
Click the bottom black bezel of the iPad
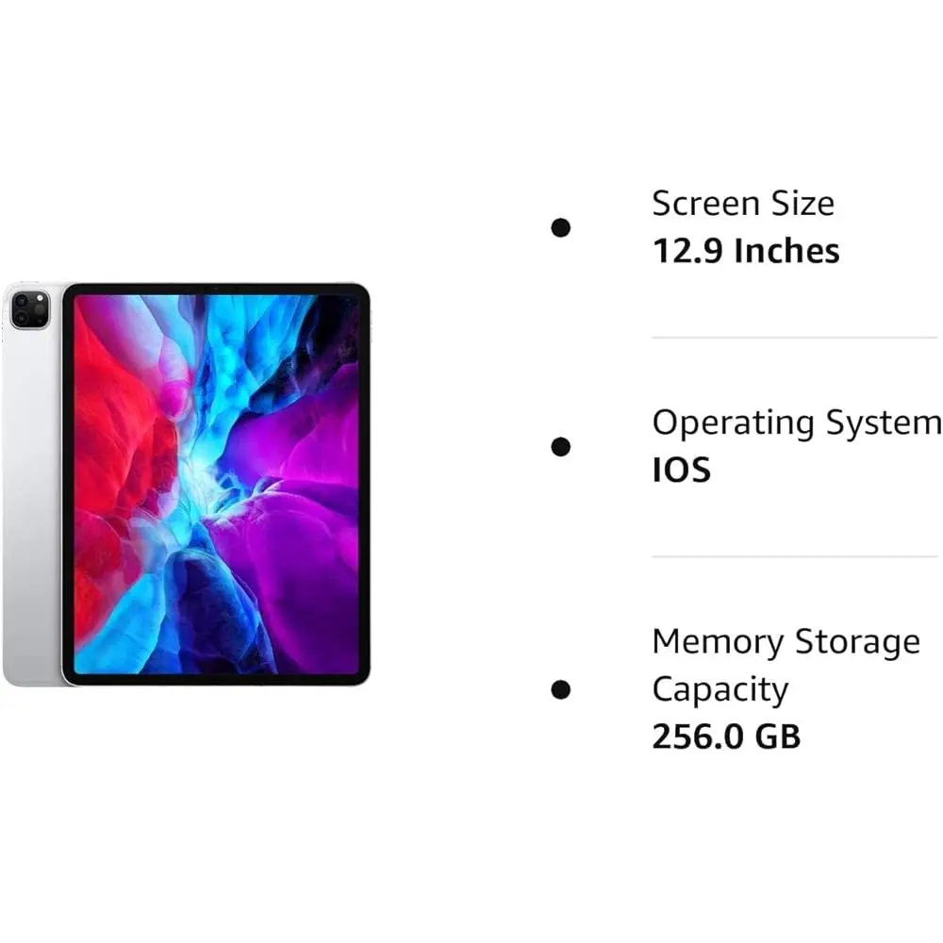coord(216,679)
